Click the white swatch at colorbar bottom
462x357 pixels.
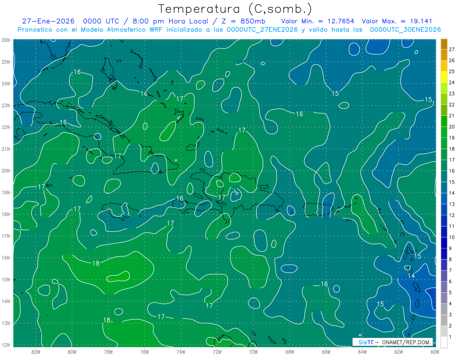(444, 342)
